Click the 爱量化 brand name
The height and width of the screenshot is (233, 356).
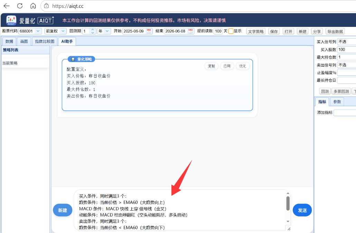(27, 21)
